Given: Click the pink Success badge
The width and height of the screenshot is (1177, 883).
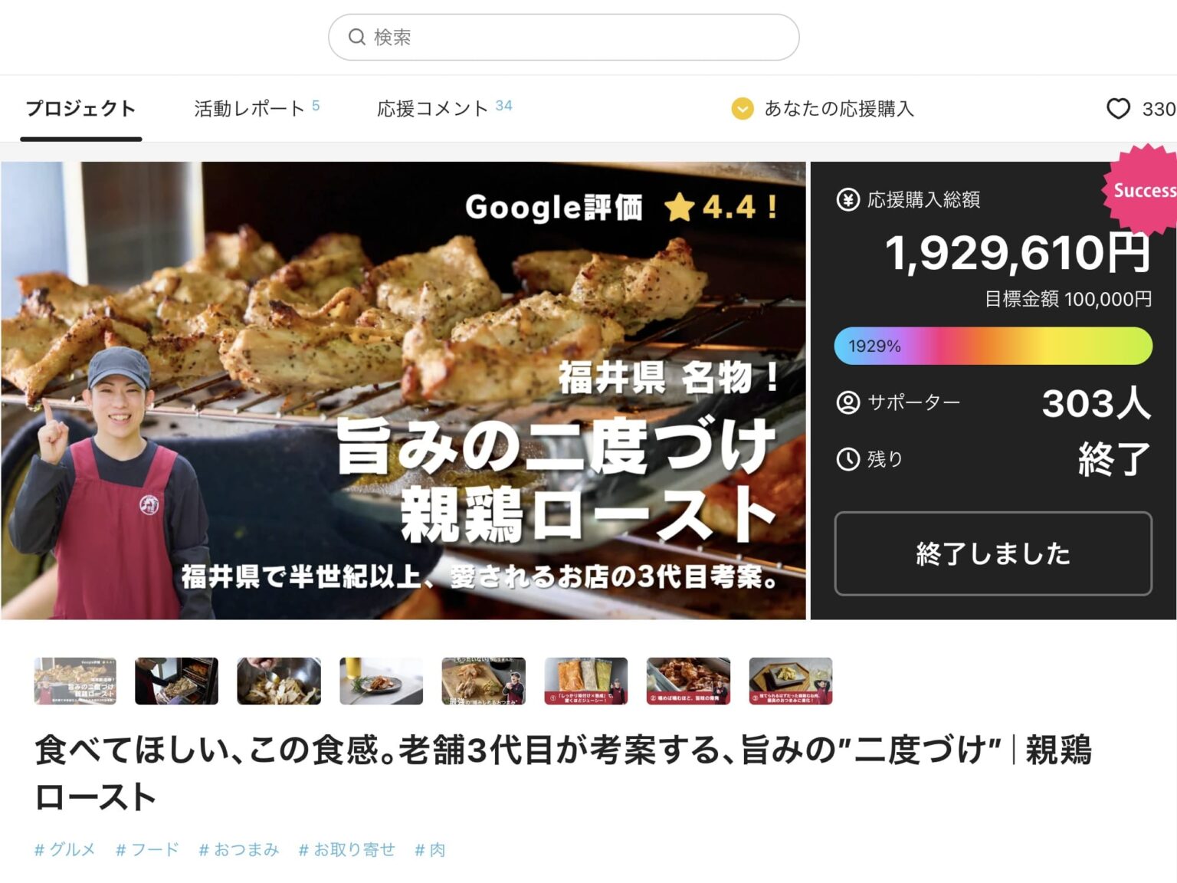Looking at the screenshot, I should pyautogui.click(x=1141, y=189).
